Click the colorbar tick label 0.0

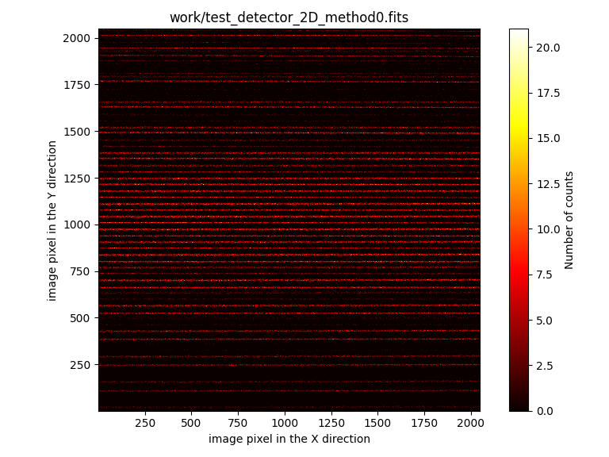coord(545,411)
